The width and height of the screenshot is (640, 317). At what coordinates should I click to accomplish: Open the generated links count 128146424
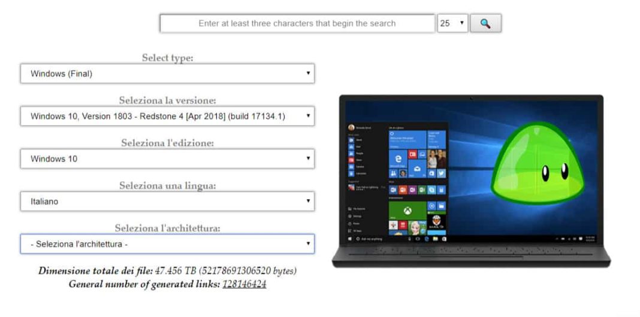[x=244, y=284]
